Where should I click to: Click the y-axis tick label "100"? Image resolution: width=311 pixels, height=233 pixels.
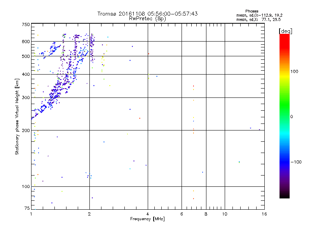(x=26, y=187)
